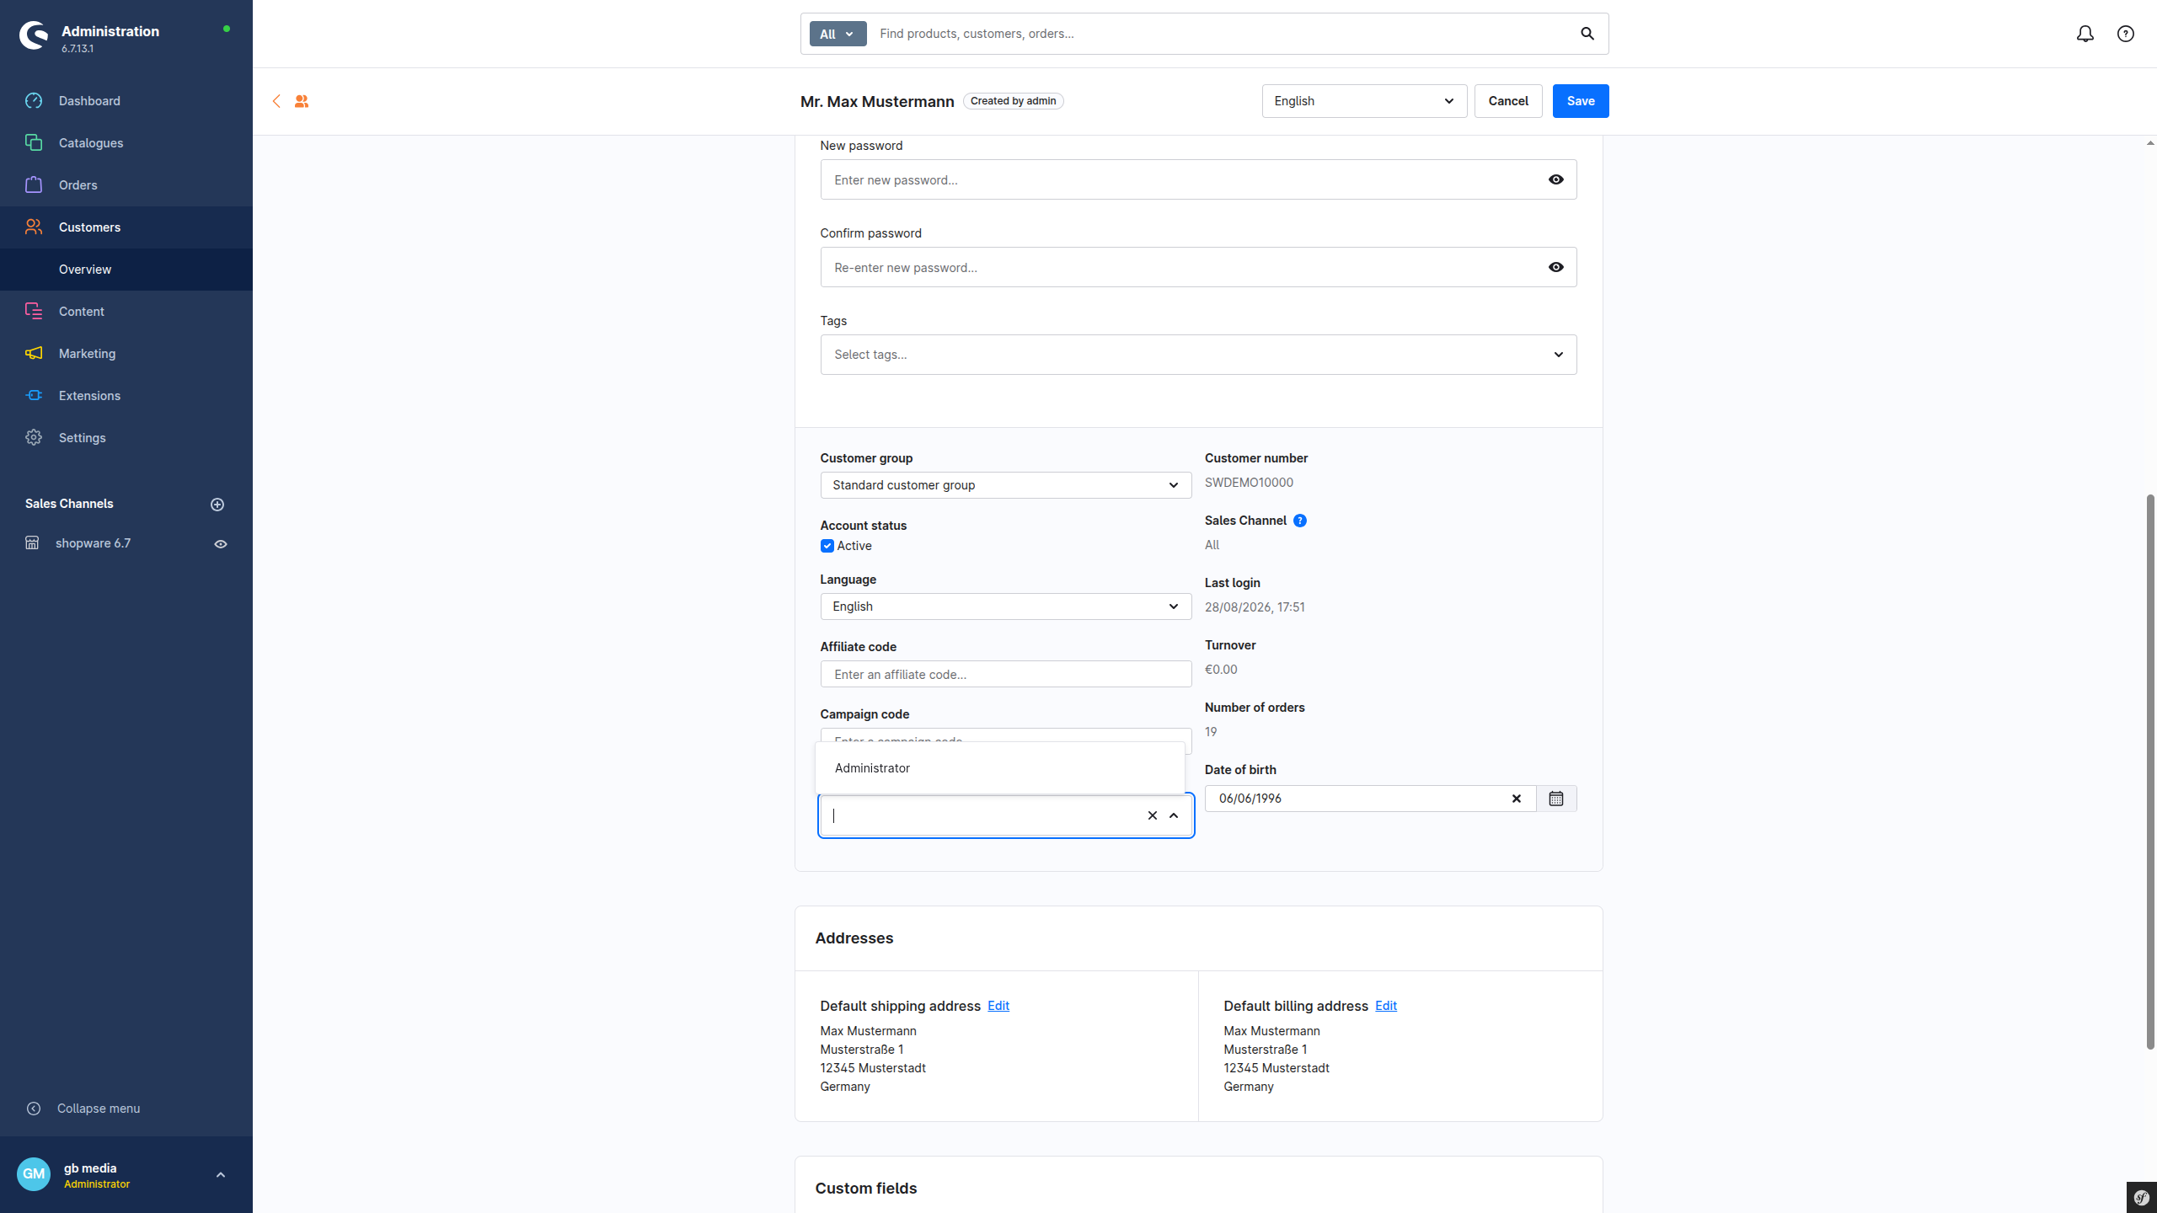Viewport: 2157px width, 1213px height.
Task: Open the notifications bell
Action: coord(2085,34)
